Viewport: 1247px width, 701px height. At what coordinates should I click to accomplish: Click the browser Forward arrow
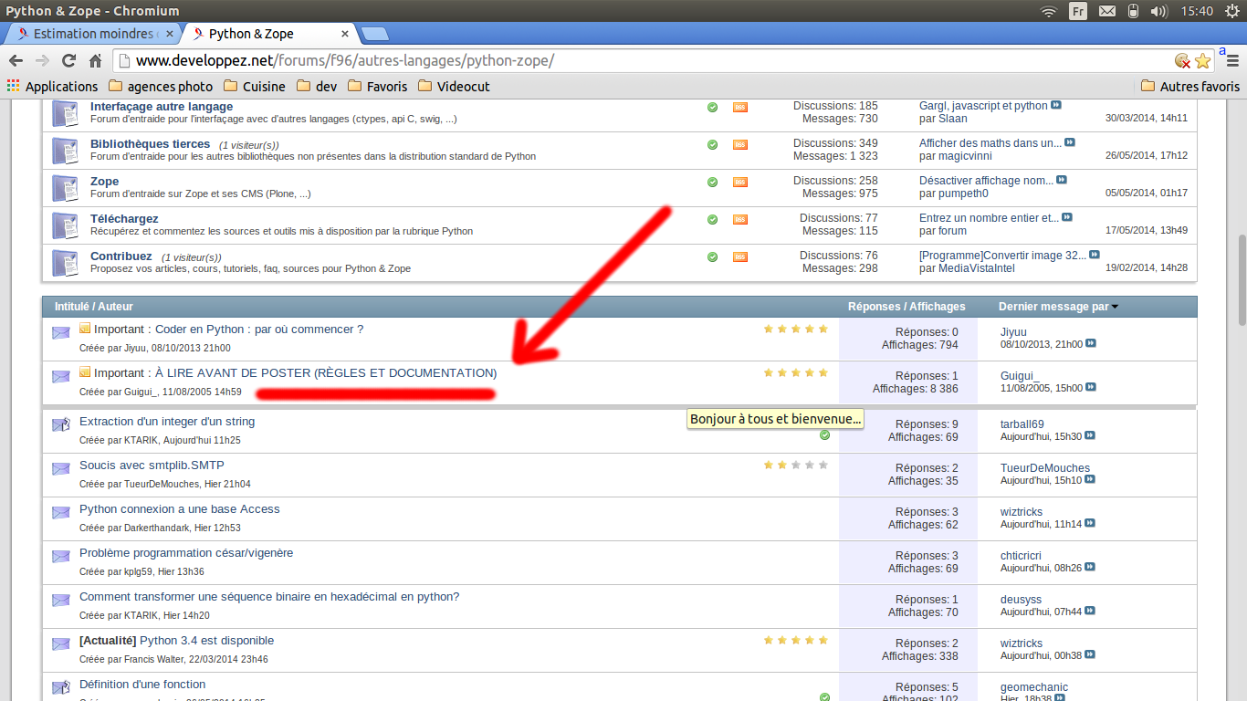(x=42, y=61)
